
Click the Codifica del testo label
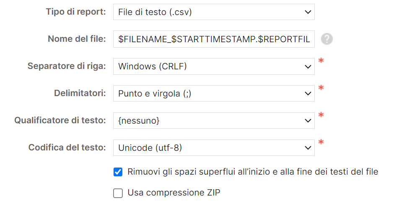point(67,147)
